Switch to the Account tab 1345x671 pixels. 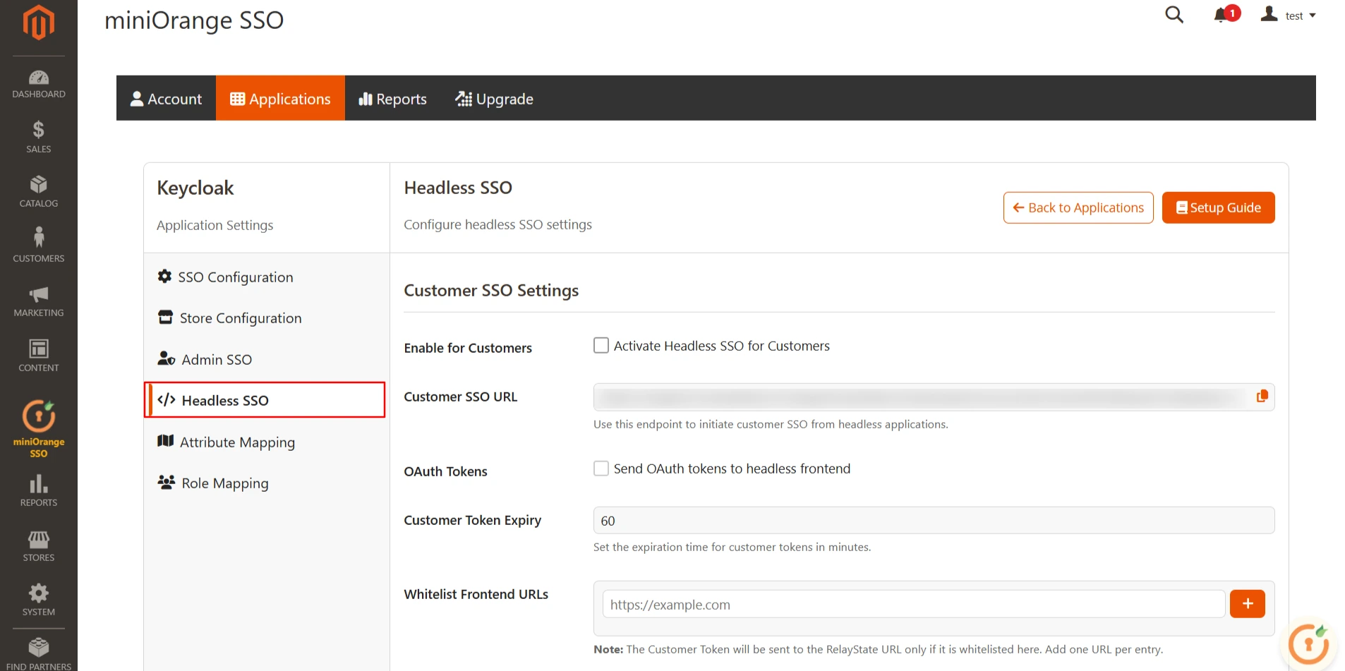coord(167,98)
